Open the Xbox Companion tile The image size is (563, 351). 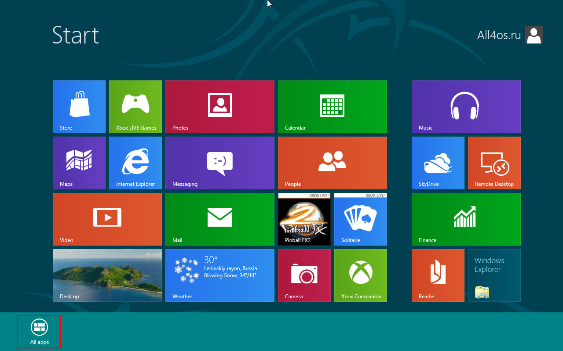click(361, 275)
